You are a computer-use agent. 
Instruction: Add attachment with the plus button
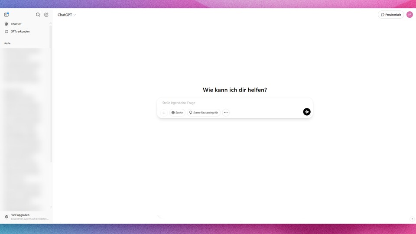click(164, 113)
